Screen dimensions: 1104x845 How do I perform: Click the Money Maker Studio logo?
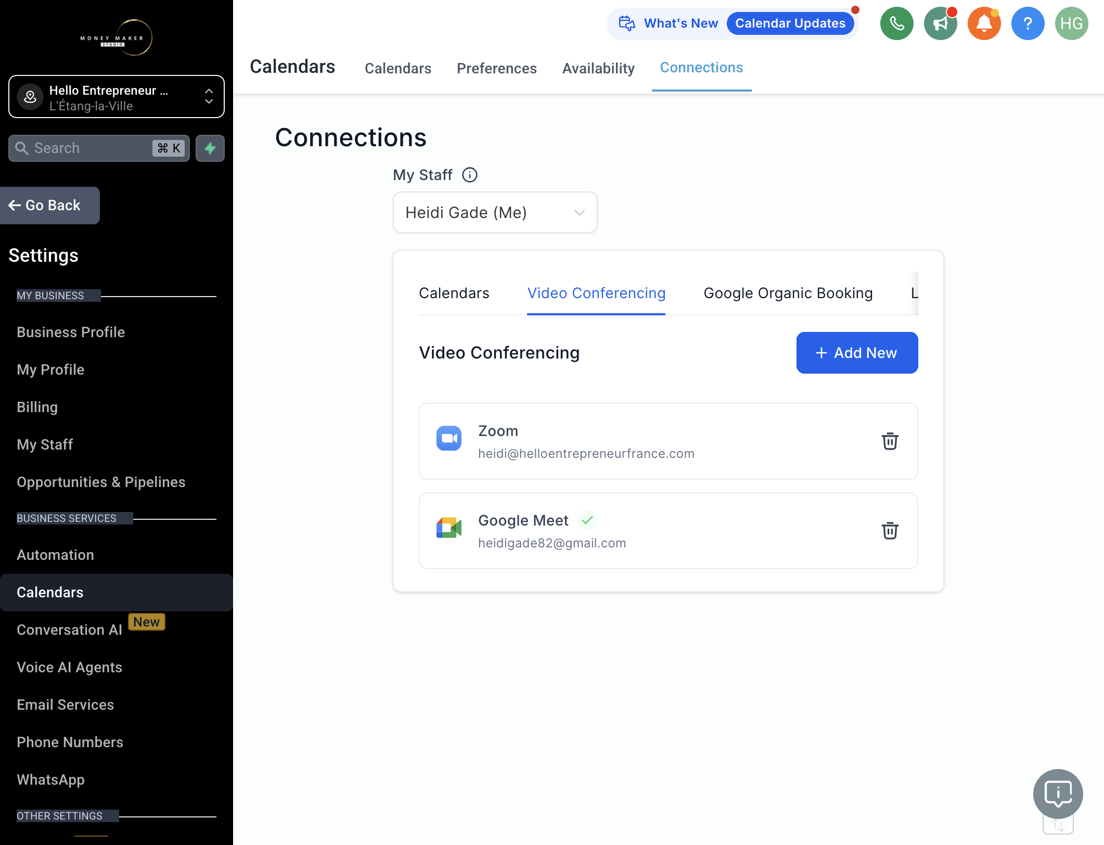coord(117,38)
